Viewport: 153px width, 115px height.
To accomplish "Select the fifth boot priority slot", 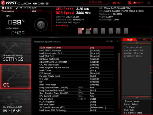I will 111,31.
